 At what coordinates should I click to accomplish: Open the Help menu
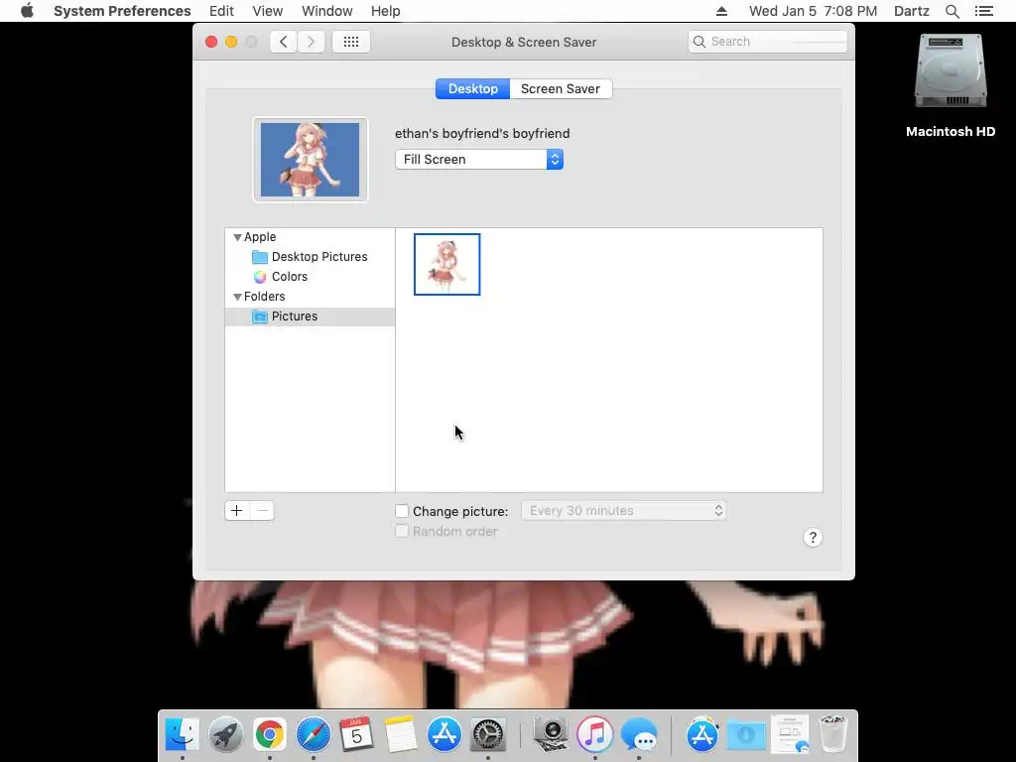386,11
